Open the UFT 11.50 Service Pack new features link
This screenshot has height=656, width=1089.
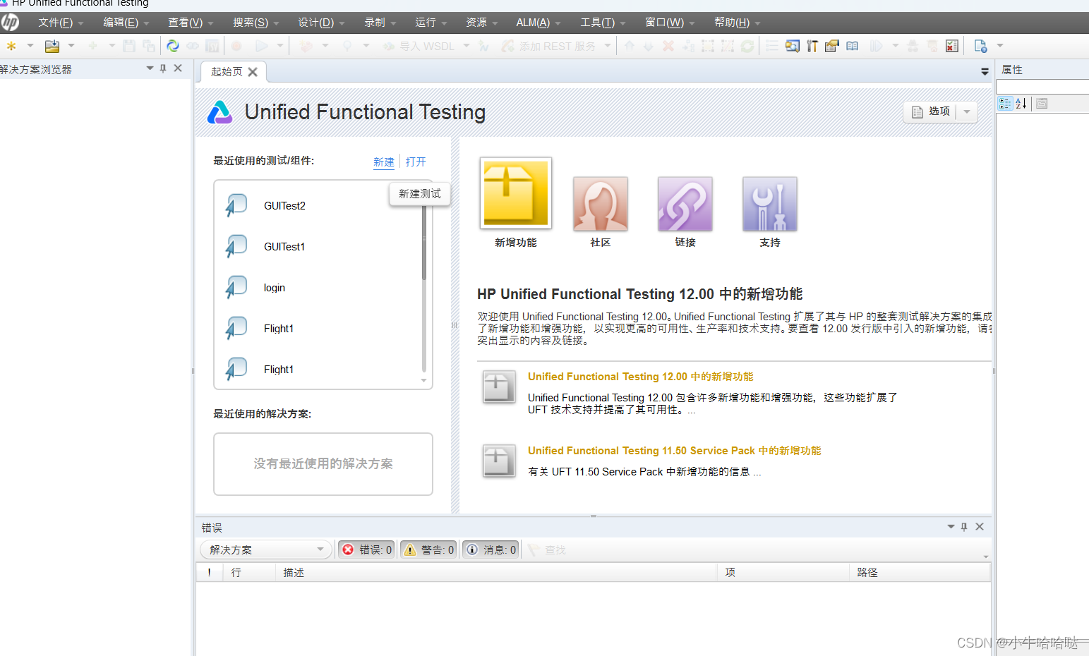(675, 451)
